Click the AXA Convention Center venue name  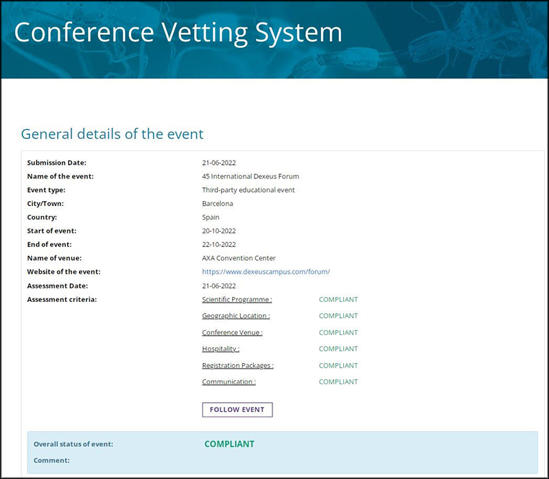(239, 258)
